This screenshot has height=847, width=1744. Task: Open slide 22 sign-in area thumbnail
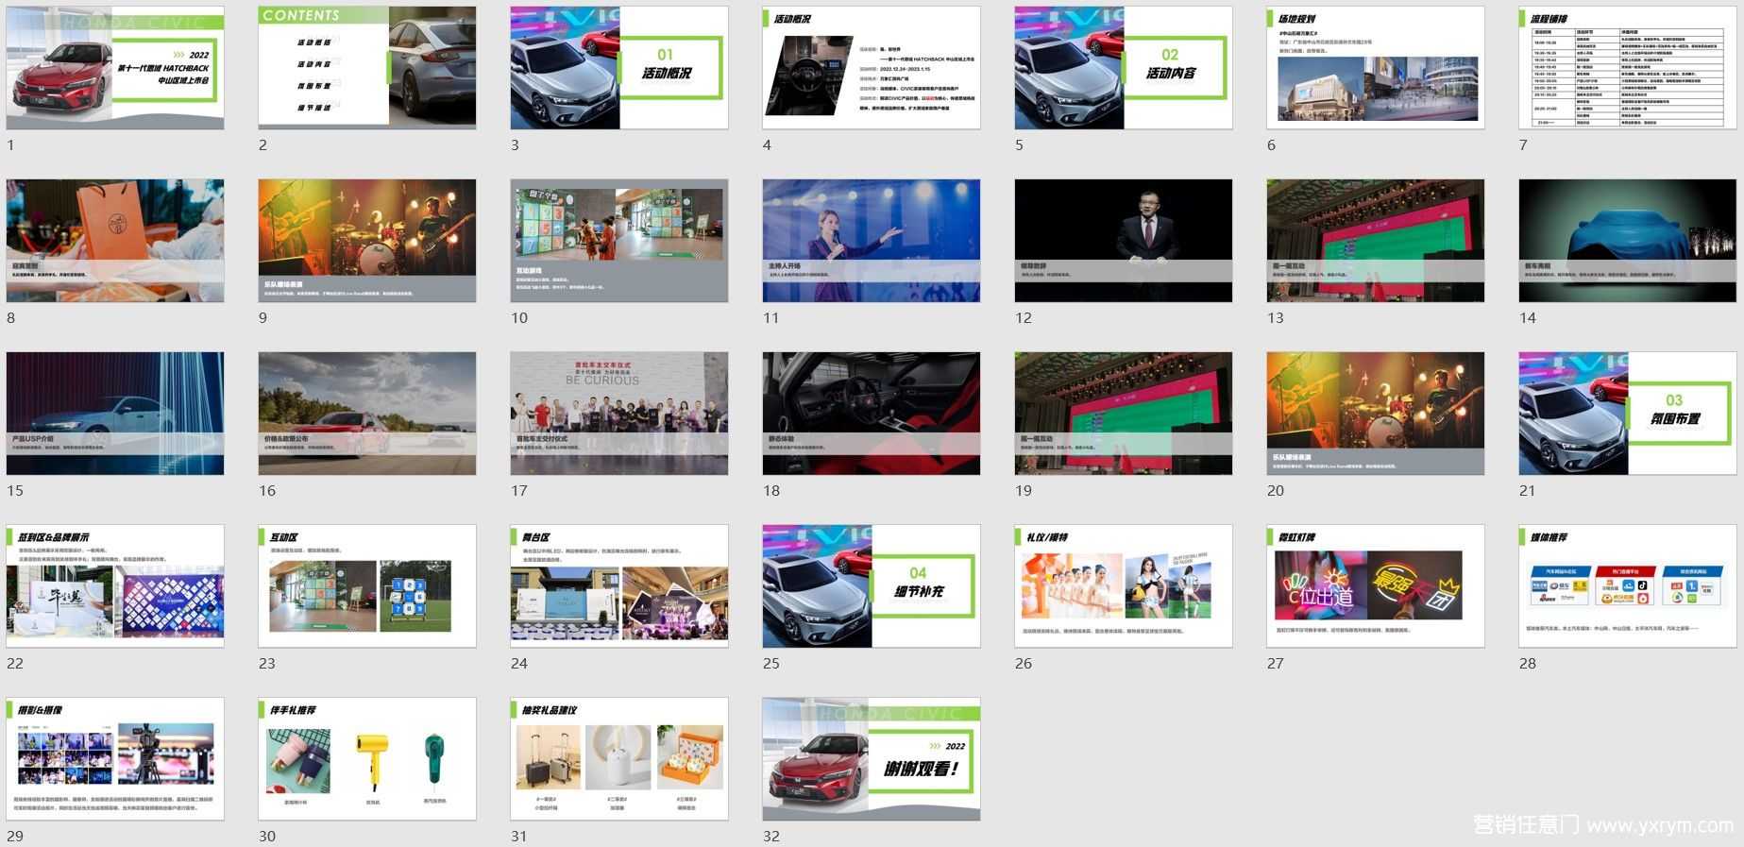(x=115, y=586)
